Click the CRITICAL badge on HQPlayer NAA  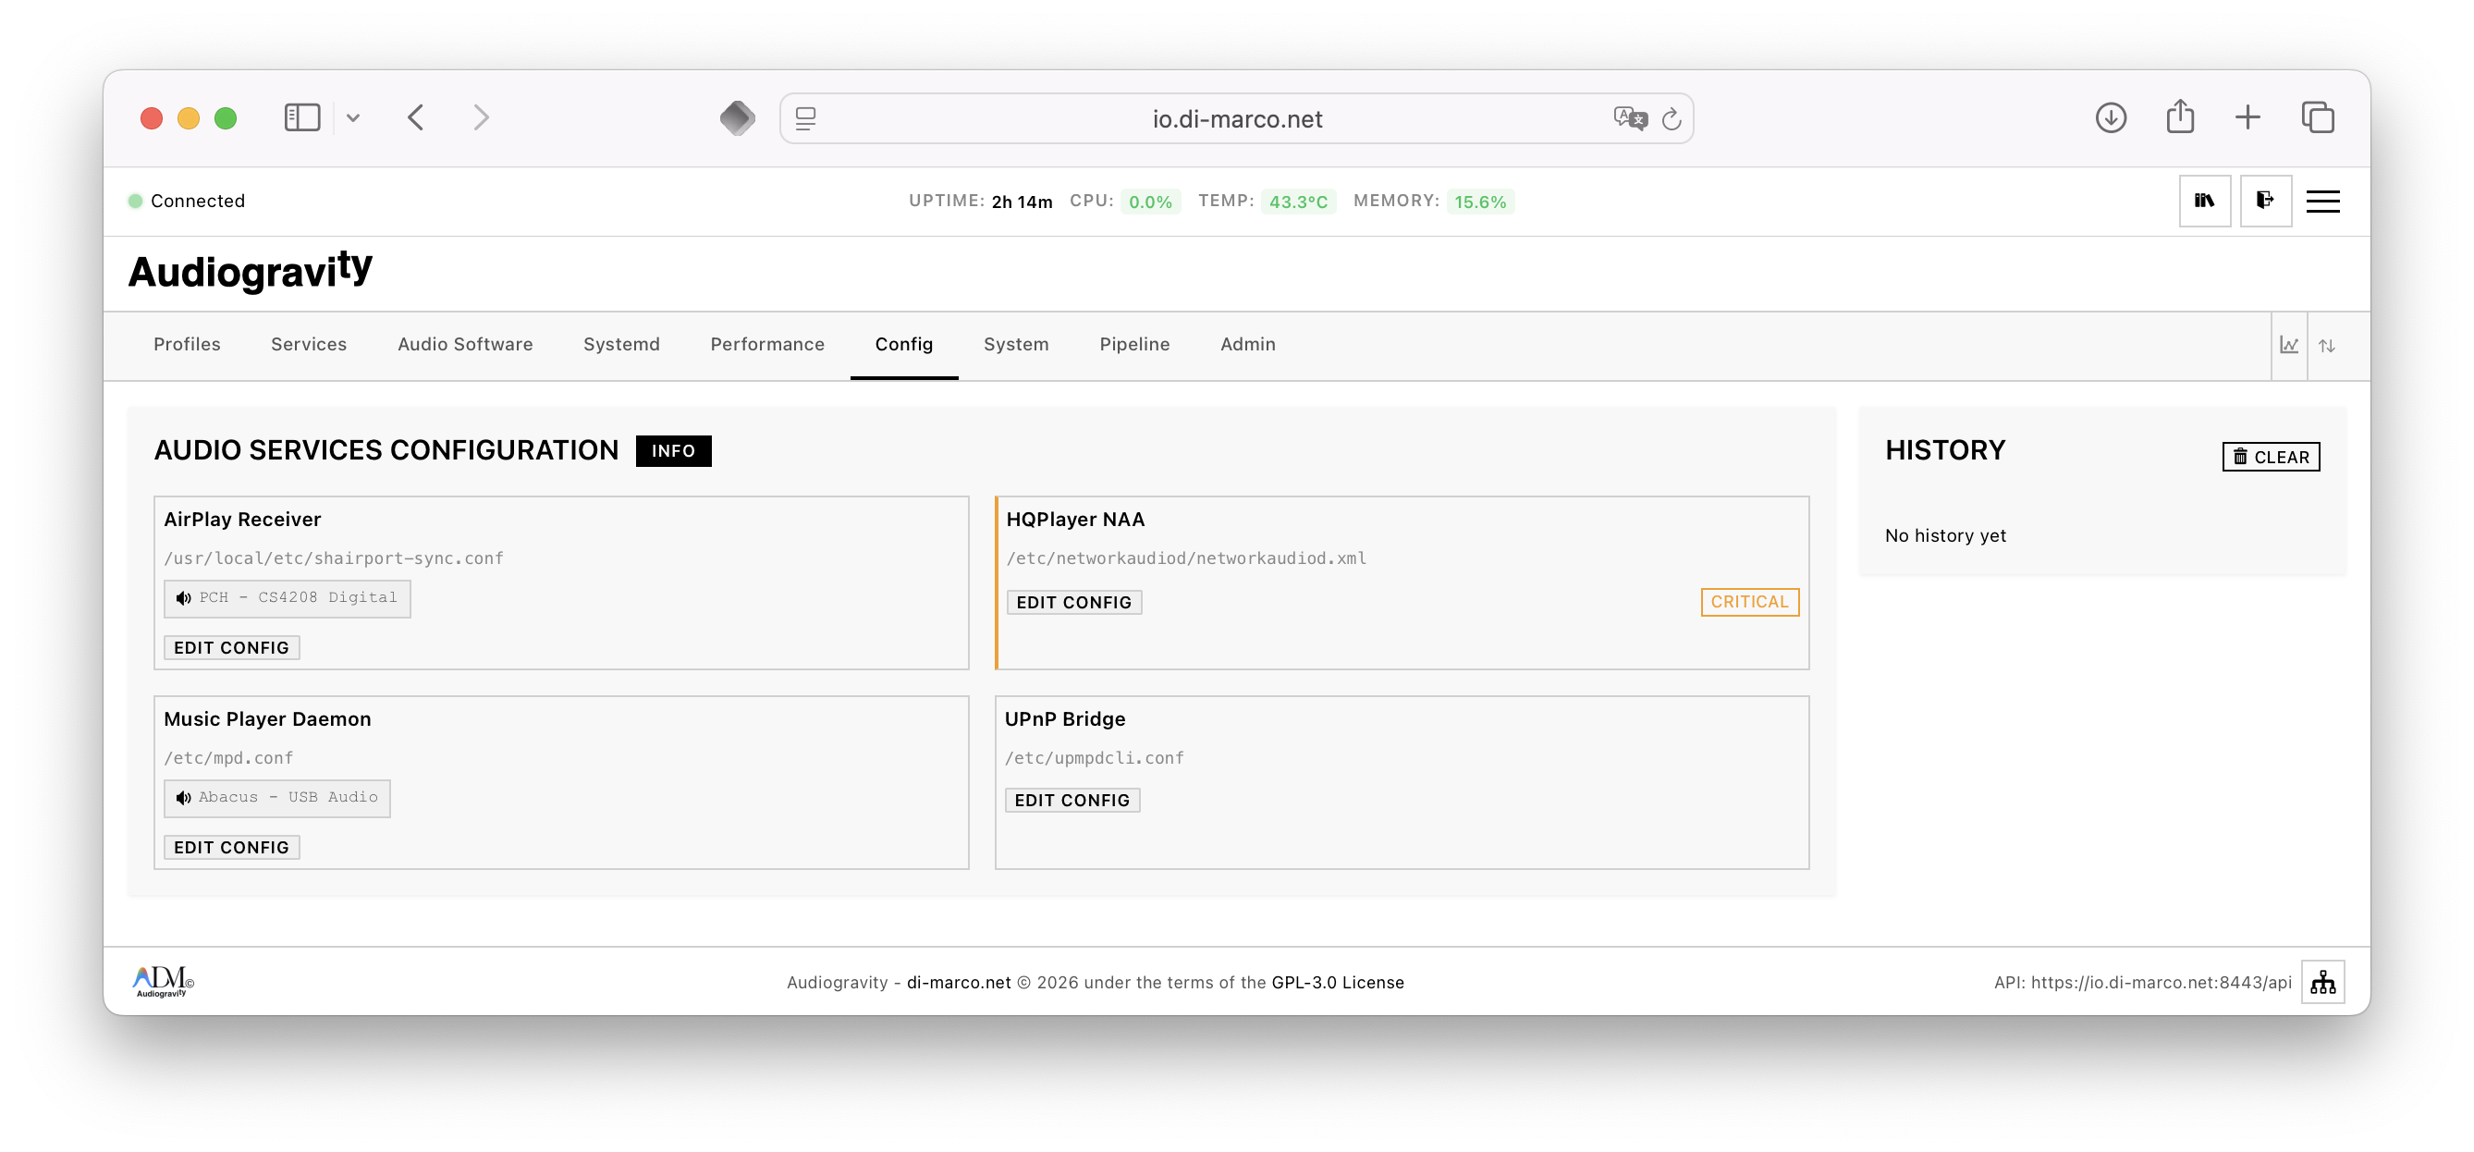point(1749,602)
